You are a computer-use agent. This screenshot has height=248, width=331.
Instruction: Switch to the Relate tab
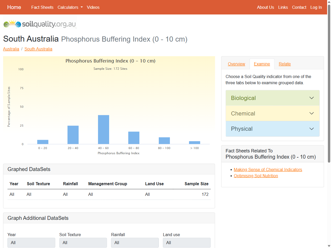point(285,64)
